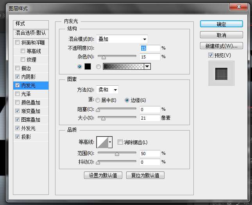
Task: Open the 渐变叠加 settings label
Action: [31, 111]
